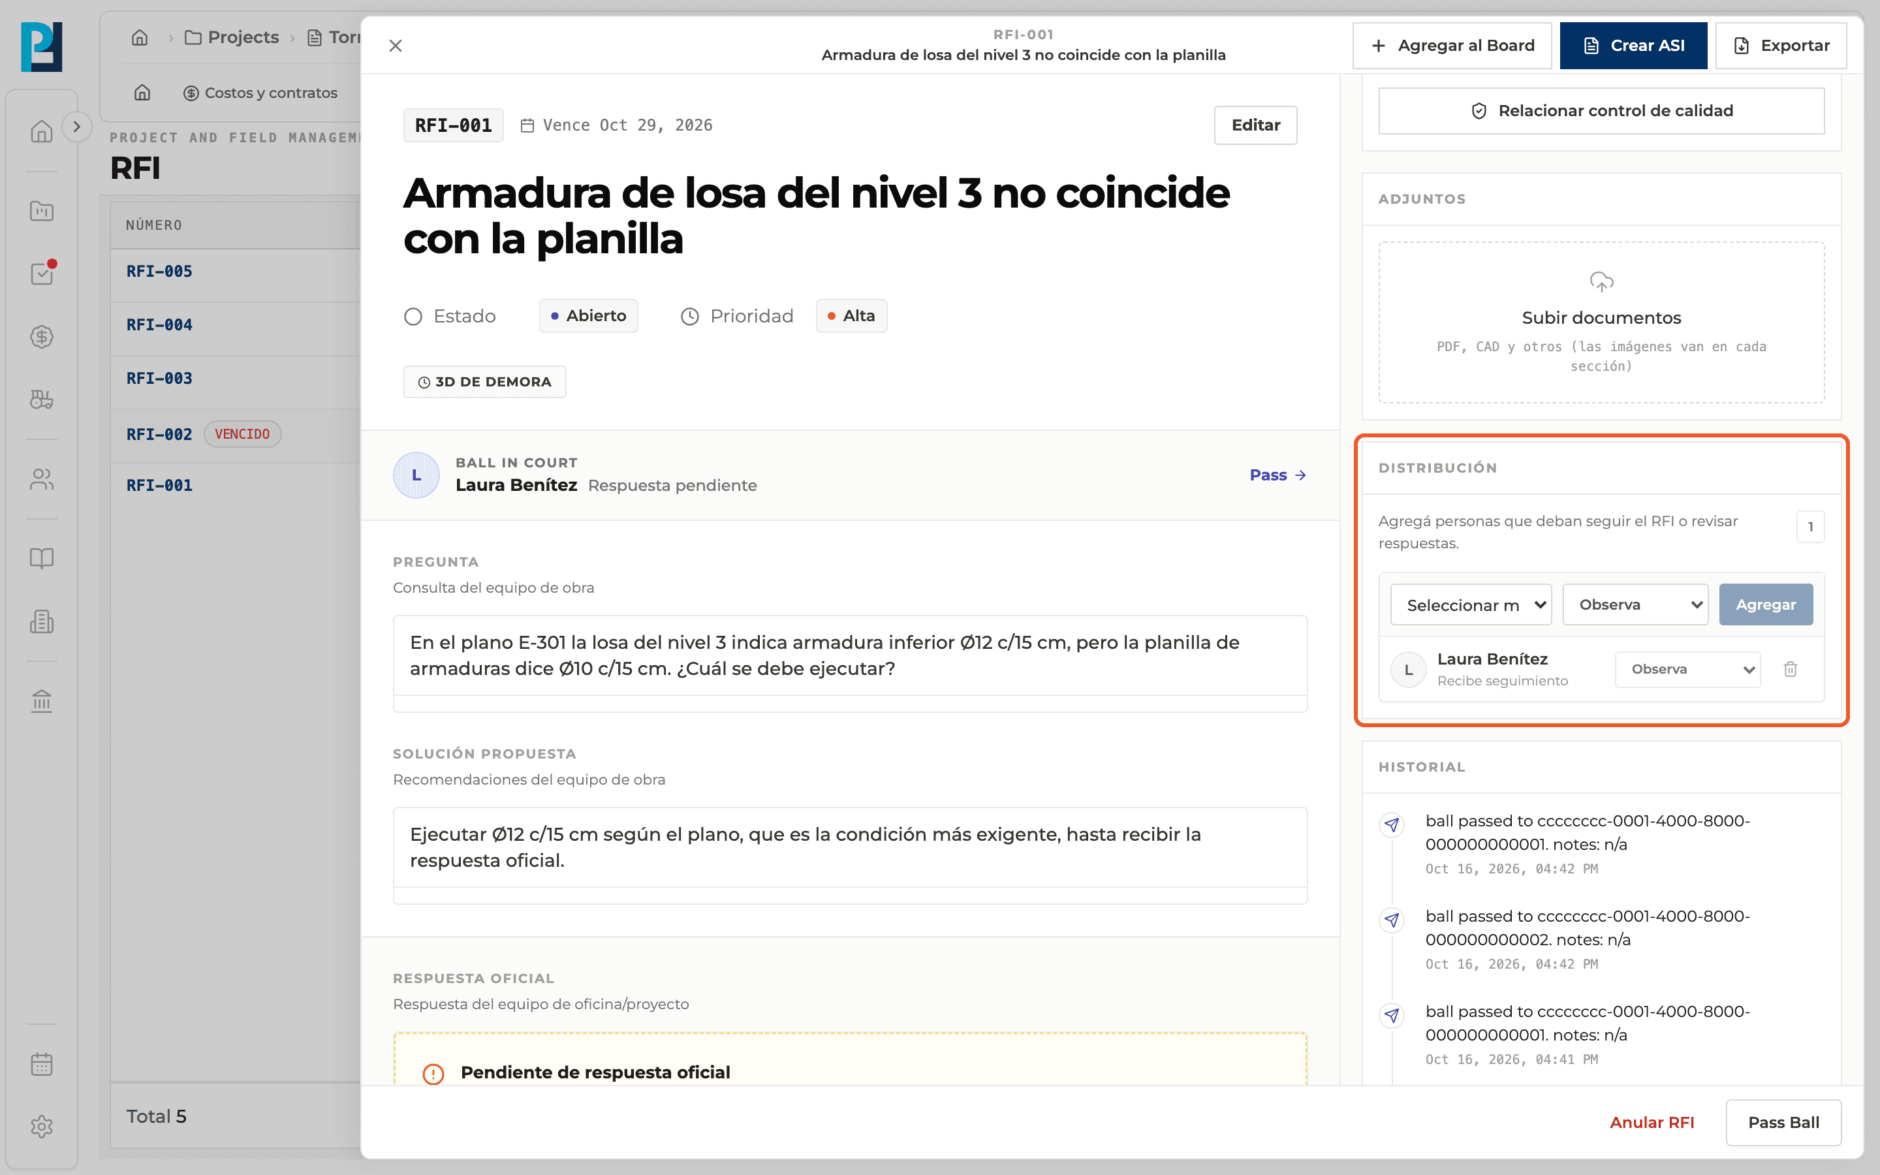Select RFI-005 in the list
This screenshot has width=1880, height=1175.
[159, 271]
